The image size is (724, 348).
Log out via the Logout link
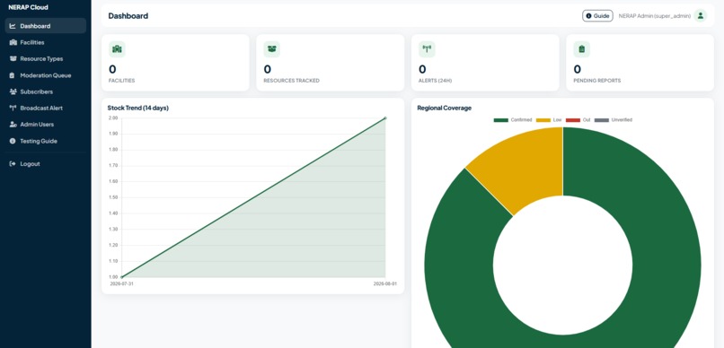click(x=45, y=163)
